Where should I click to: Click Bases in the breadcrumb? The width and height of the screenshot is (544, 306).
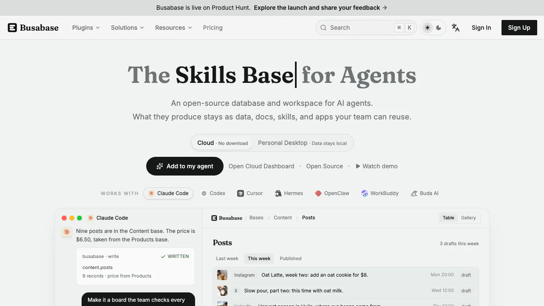coord(256,218)
